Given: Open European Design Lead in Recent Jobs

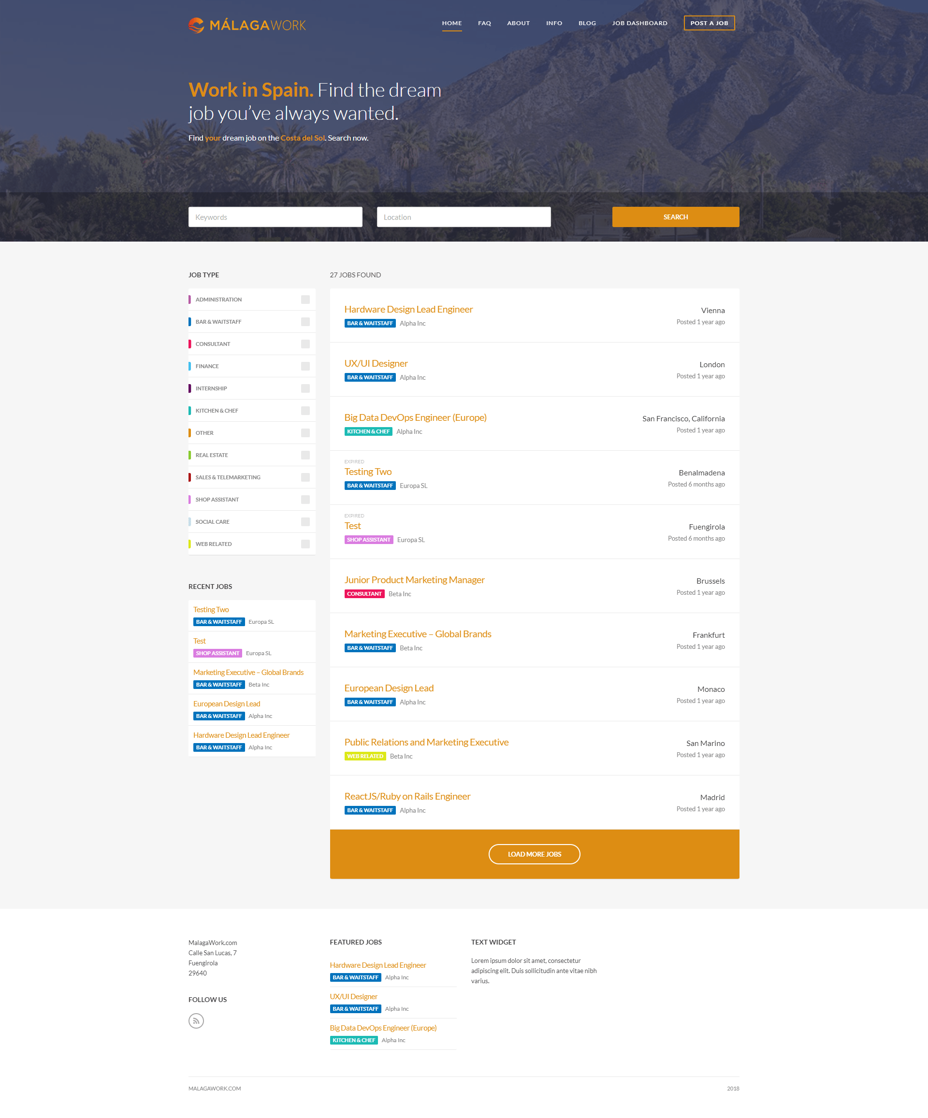Looking at the screenshot, I should tap(226, 704).
